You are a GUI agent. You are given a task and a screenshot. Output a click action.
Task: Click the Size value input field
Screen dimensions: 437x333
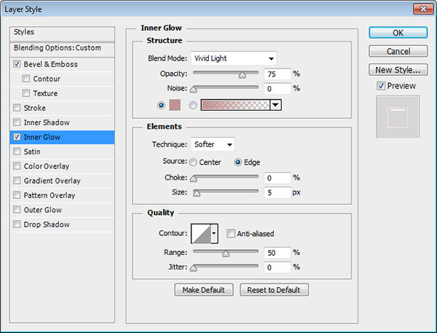pos(277,193)
